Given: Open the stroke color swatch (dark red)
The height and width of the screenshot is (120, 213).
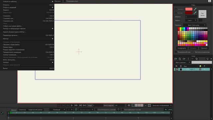Looking at the screenshot, I should (x=189, y=13).
